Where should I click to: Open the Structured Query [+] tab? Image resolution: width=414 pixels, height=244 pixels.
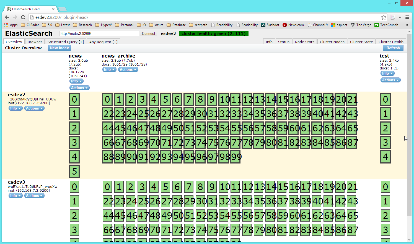point(66,42)
